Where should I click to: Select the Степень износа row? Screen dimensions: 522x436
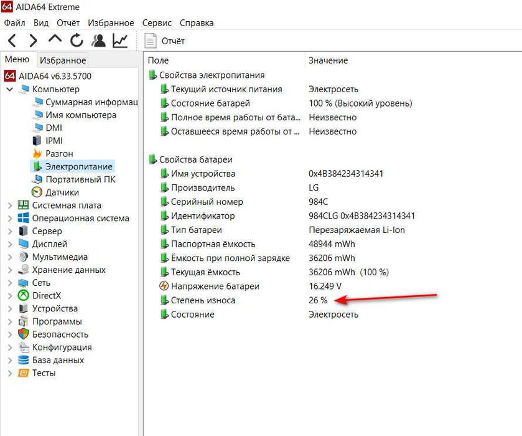[x=203, y=300]
